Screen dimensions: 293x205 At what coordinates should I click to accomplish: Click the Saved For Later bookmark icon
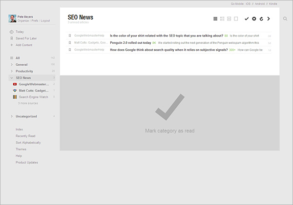tap(12, 38)
